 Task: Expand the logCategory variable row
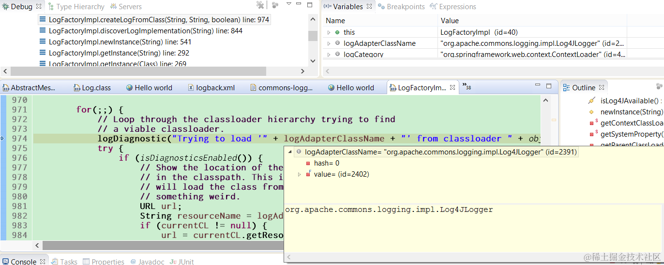click(329, 55)
